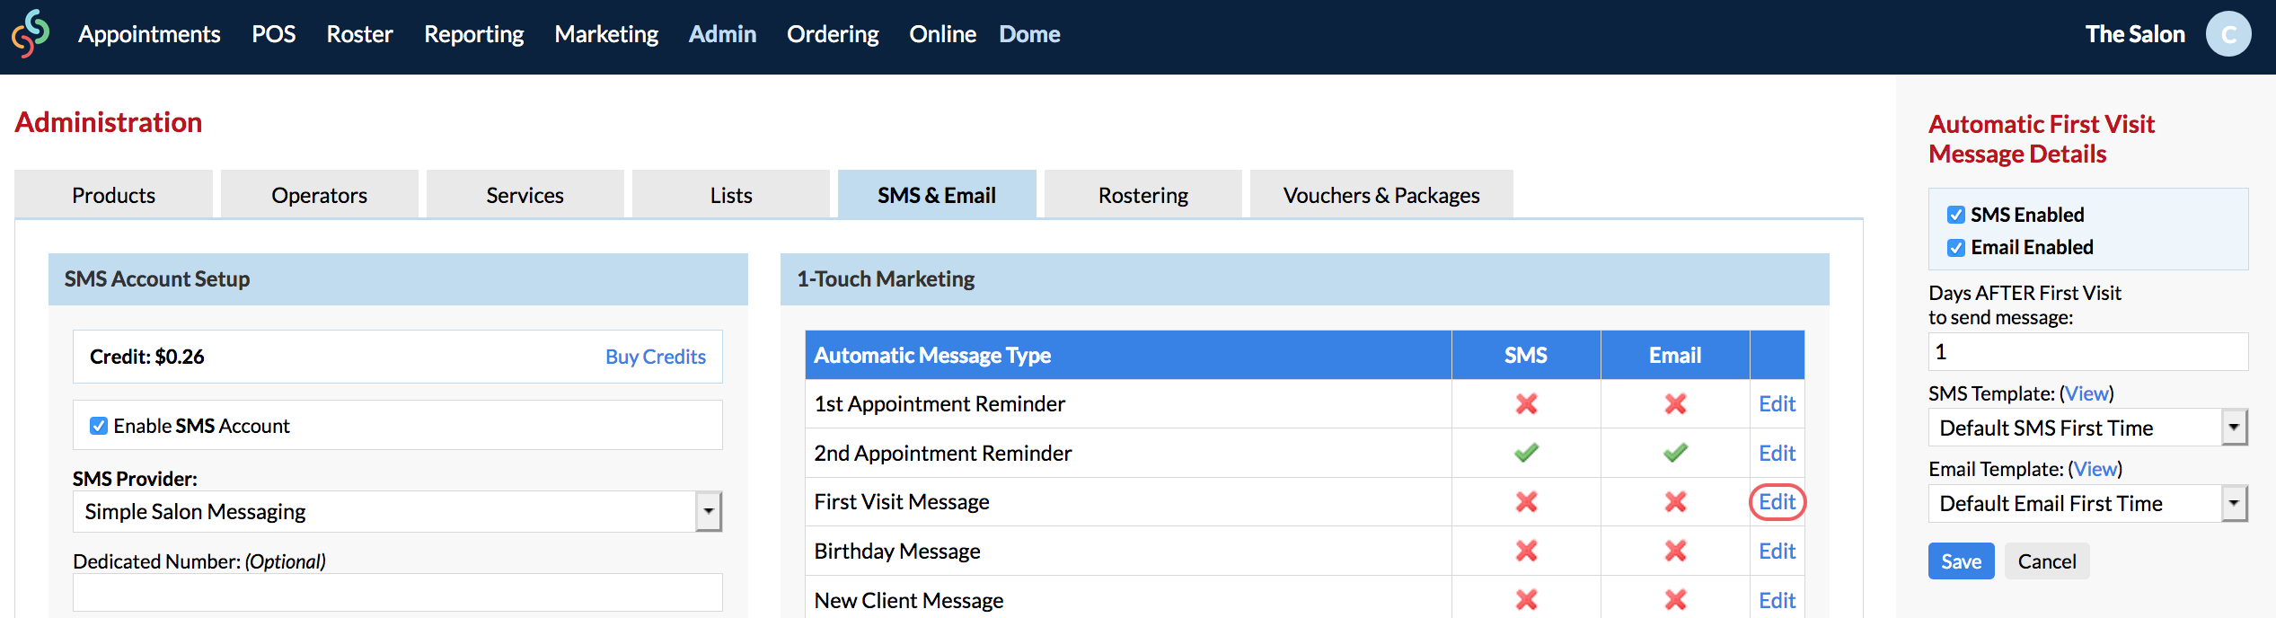Screen dimensions: 2276x618
Task: Click the Simple Salon logo icon
Action: point(31,34)
